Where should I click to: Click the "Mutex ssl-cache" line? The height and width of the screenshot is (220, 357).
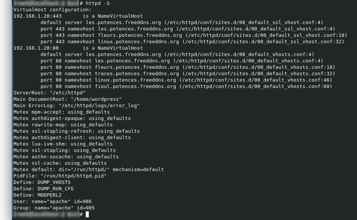tap(60, 163)
